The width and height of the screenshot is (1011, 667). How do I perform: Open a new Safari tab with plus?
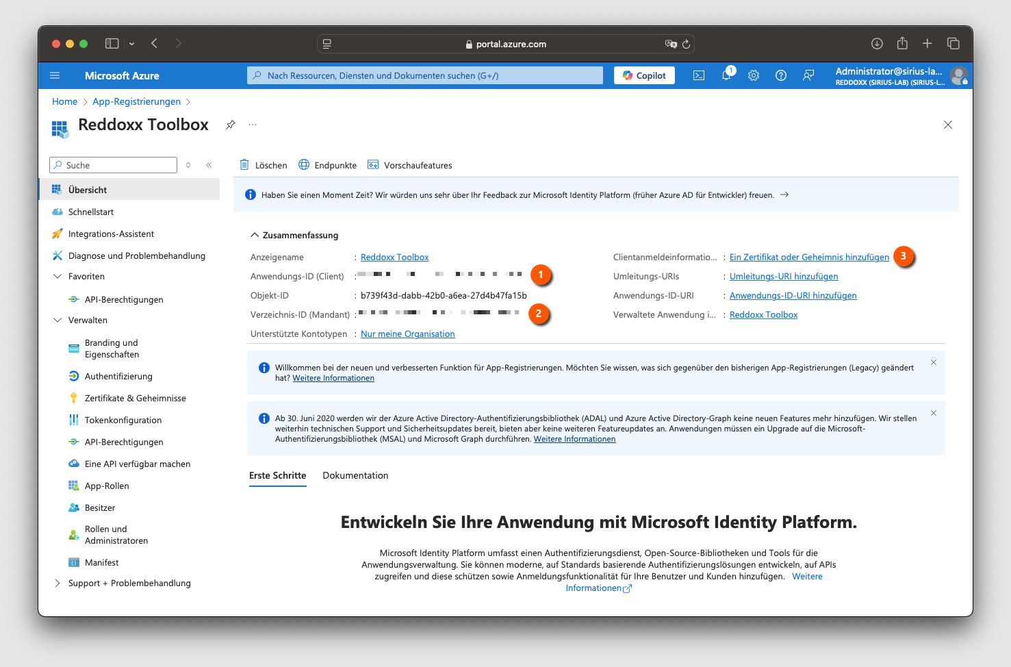[927, 43]
